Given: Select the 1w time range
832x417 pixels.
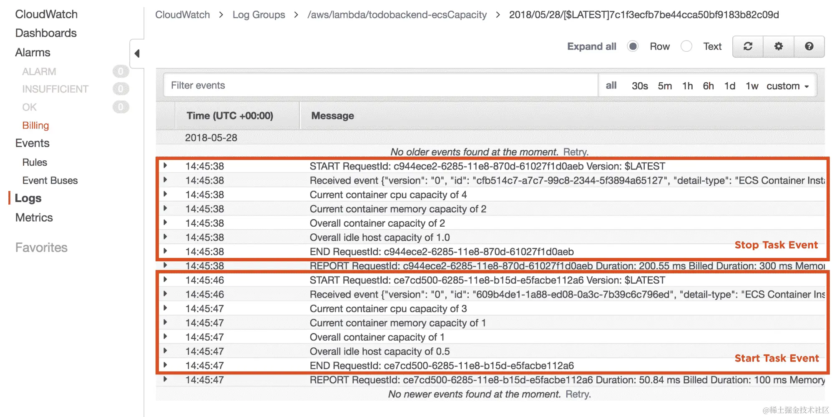Looking at the screenshot, I should point(752,86).
